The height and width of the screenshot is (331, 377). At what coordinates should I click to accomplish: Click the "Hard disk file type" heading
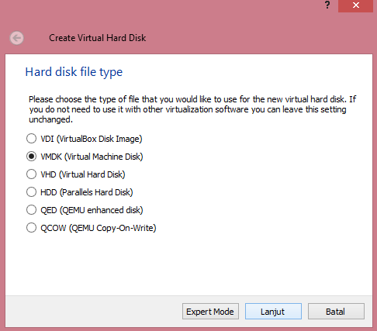[x=74, y=72]
